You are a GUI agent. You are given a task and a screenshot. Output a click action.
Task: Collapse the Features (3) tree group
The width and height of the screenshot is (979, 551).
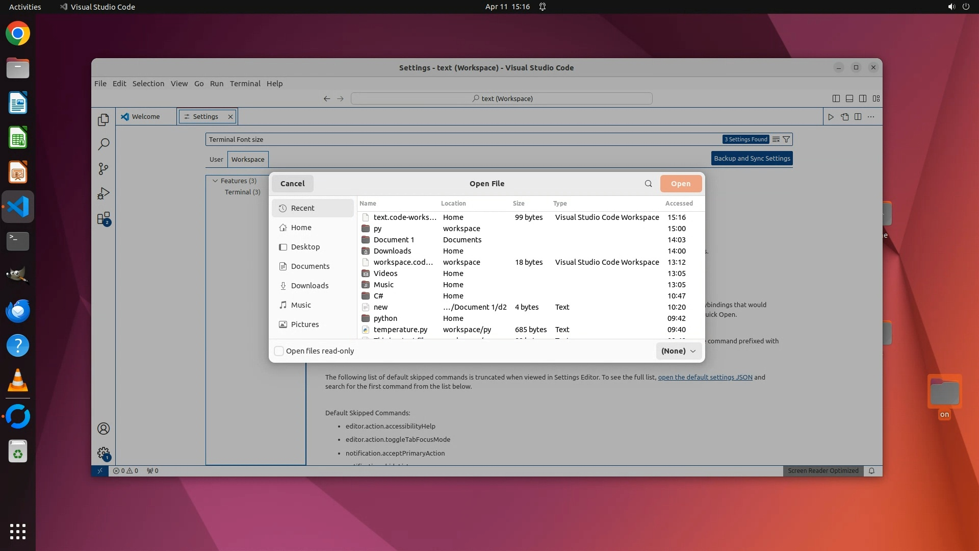(215, 181)
